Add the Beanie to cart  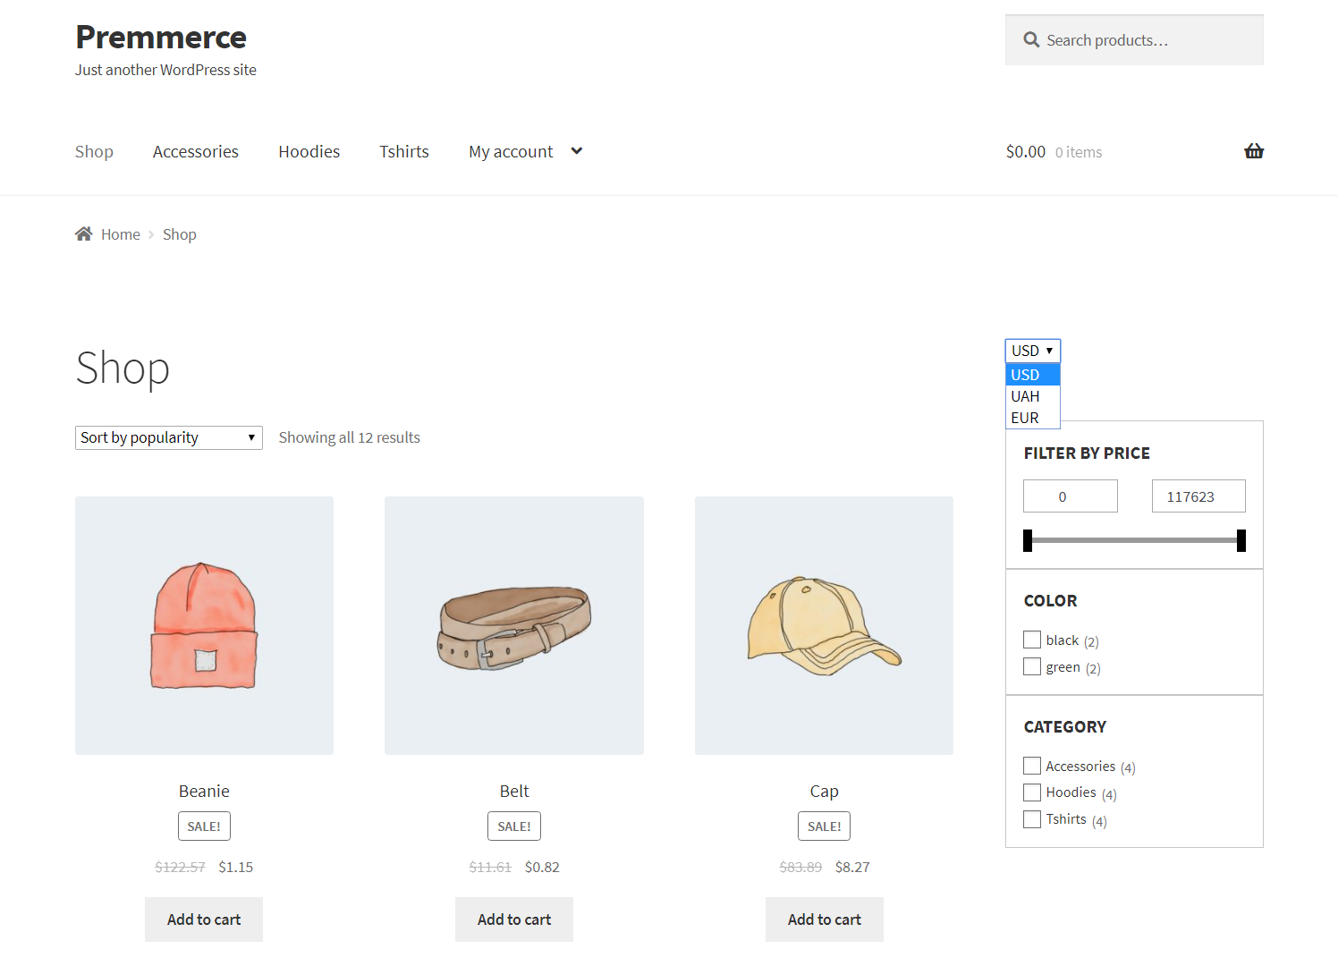coord(204,919)
